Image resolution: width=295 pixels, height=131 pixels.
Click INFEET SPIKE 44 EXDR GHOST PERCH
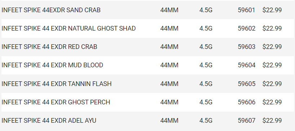[x=56, y=102]
